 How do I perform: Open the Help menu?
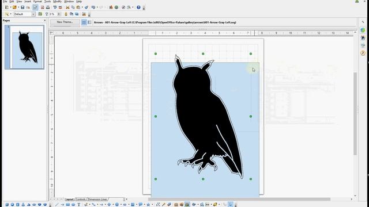tap(79, 1)
